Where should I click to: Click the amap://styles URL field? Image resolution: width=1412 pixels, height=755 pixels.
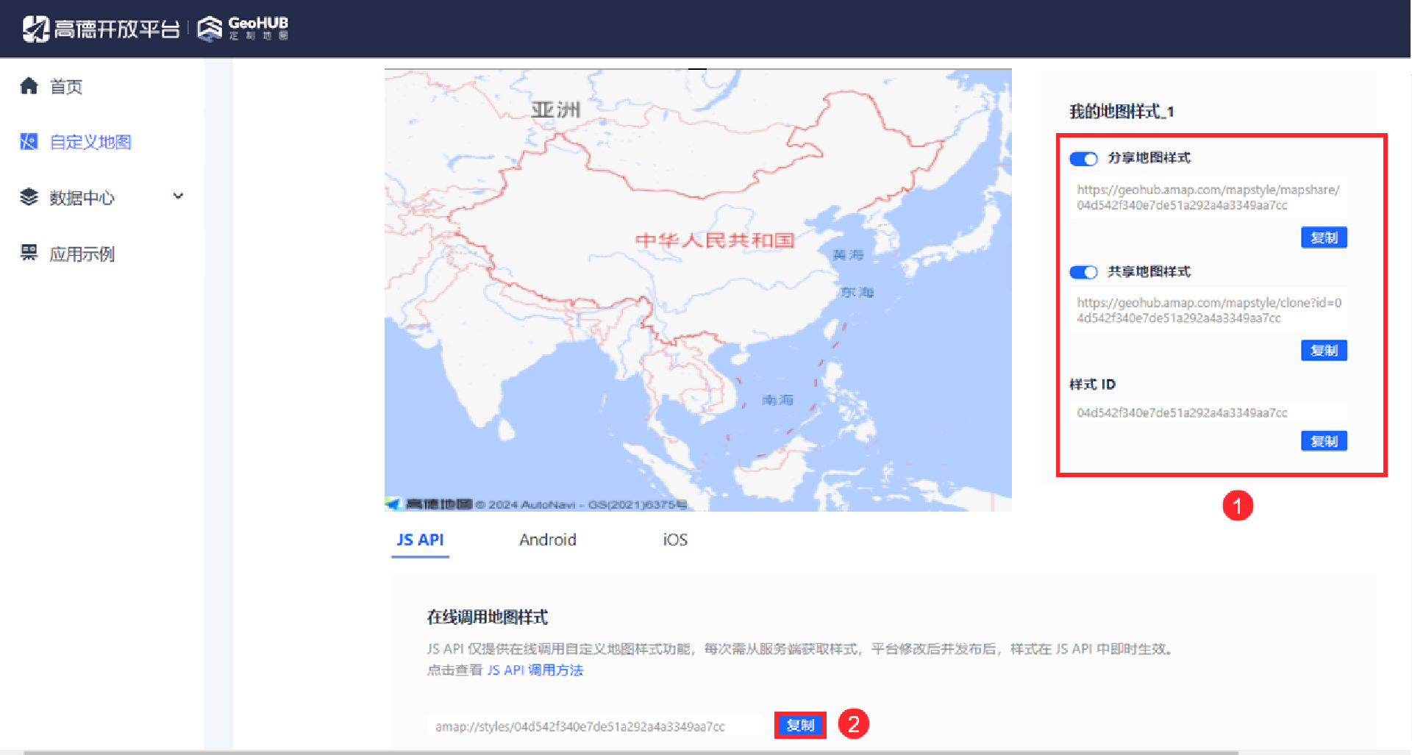tap(594, 726)
